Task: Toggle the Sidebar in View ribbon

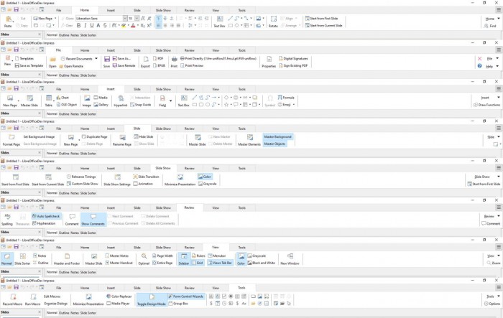Action: click(x=184, y=259)
